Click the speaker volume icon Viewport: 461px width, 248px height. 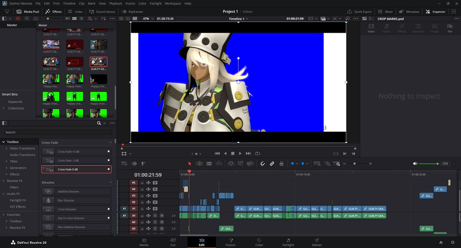(415, 163)
